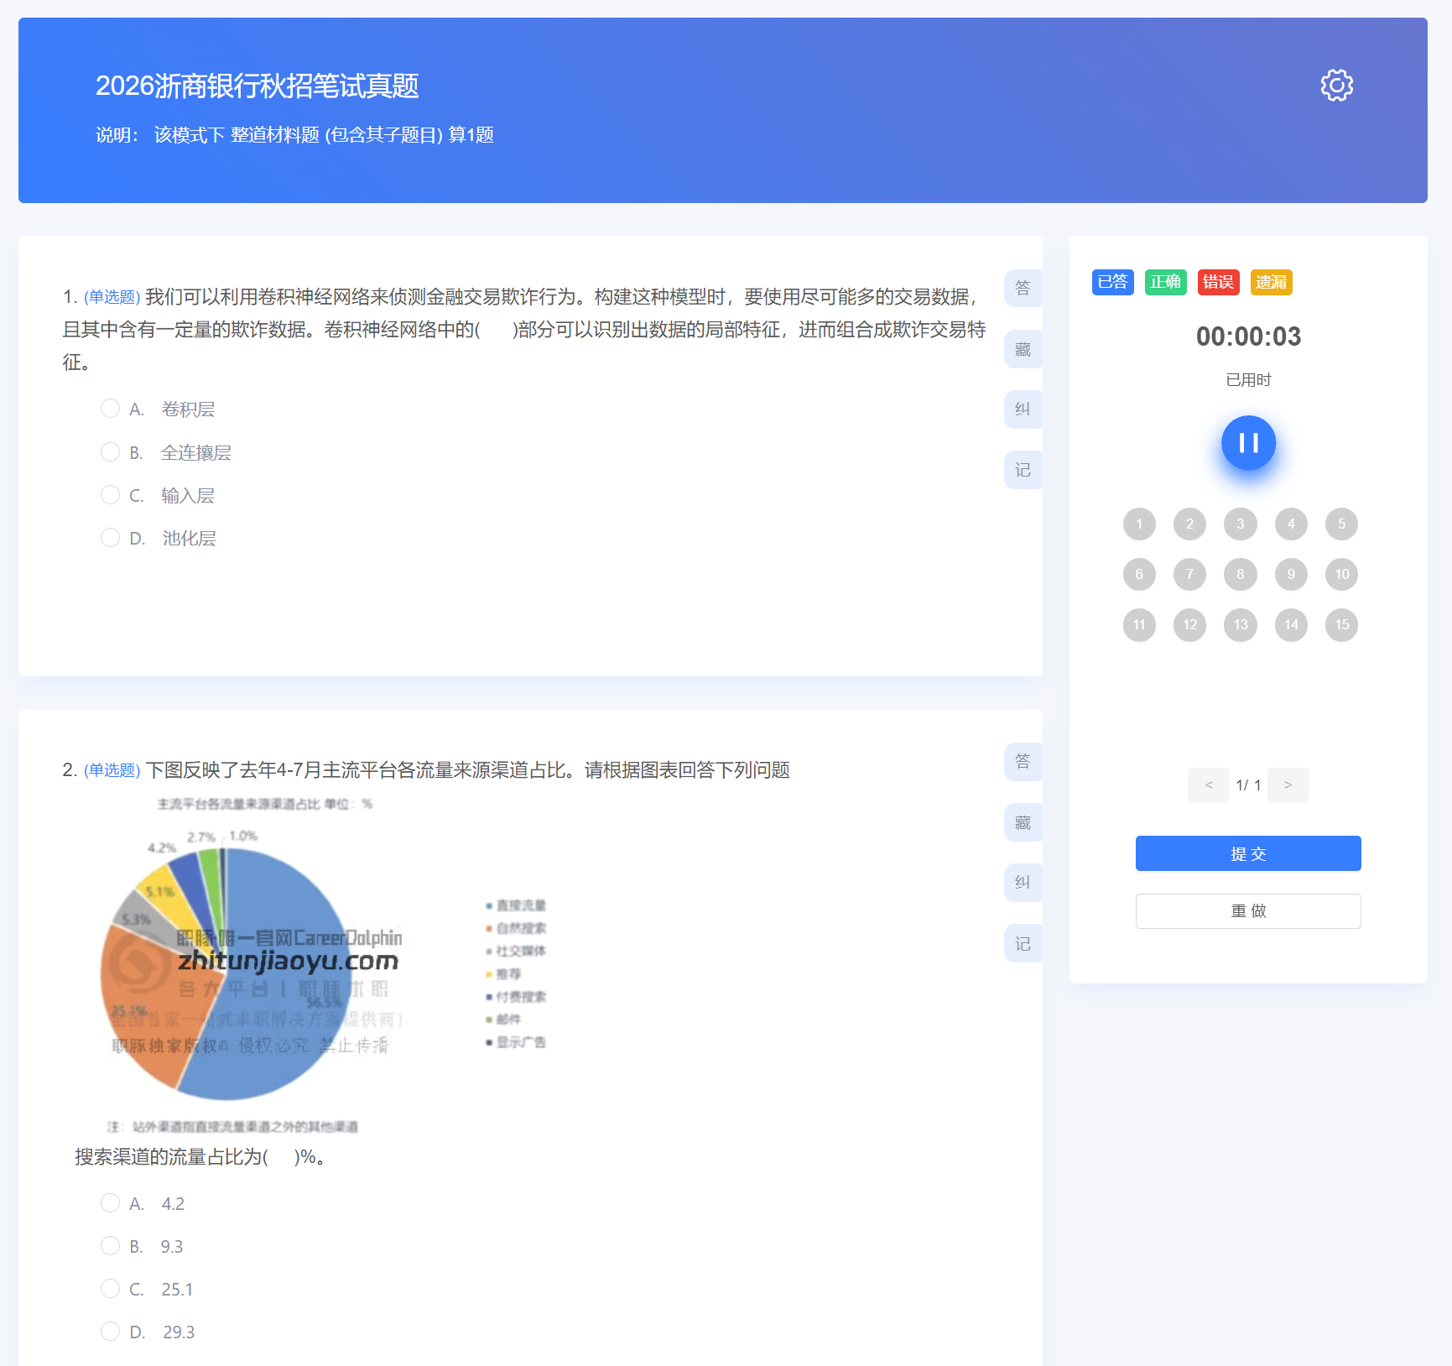Click the green 正确 correct tag

(x=1165, y=282)
